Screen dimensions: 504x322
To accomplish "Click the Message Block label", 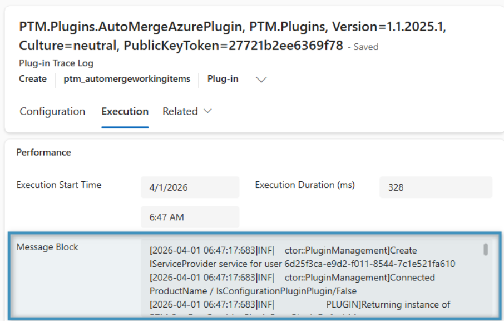I will pyautogui.click(x=47, y=247).
